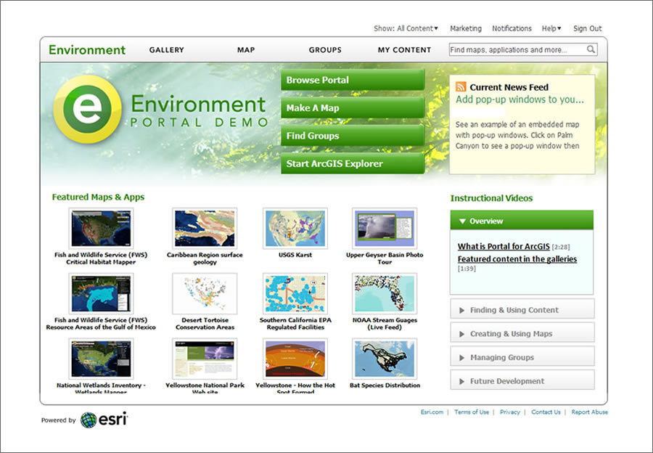
Task: Click Report Abuse footer link
Action: tap(589, 412)
